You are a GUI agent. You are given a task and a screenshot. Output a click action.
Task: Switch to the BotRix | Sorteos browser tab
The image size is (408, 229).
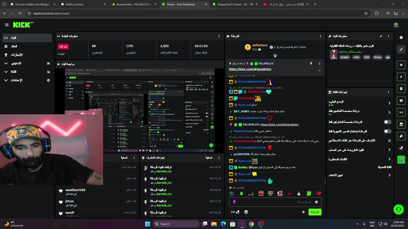click(x=84, y=4)
